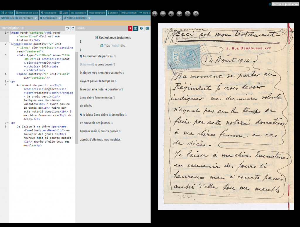Click the rendered text 'heureux mais si courts passés'
The height and width of the screenshot is (227, 300).
click(99, 131)
